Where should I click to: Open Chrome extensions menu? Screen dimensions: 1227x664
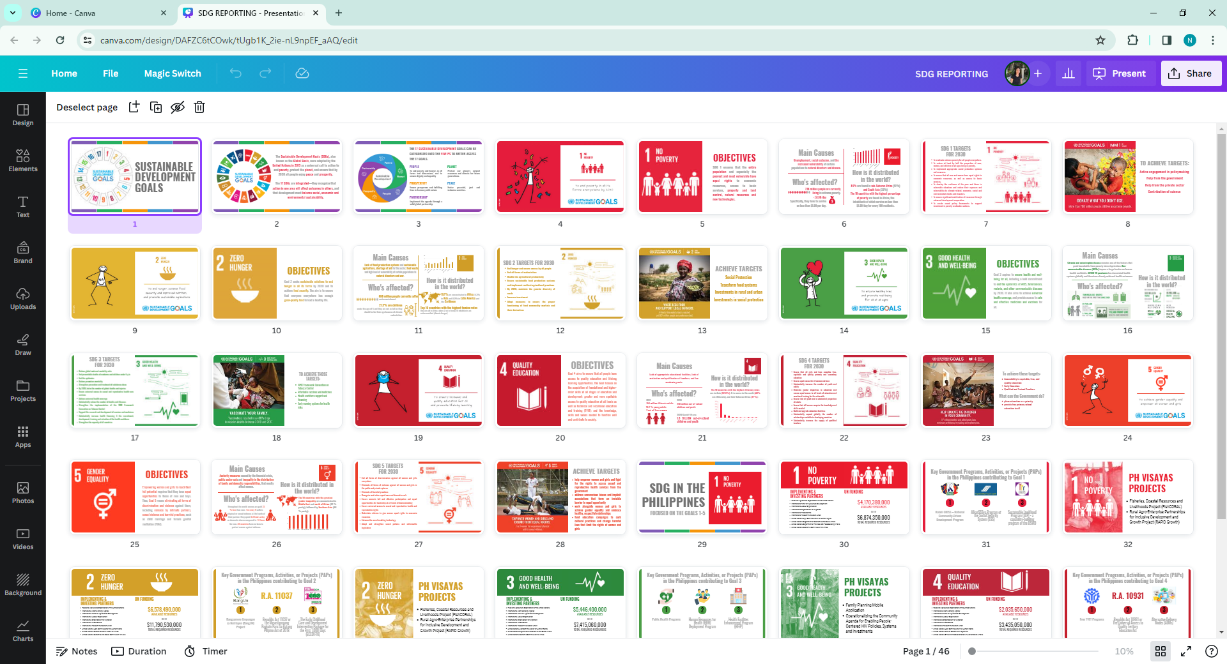(x=1132, y=40)
